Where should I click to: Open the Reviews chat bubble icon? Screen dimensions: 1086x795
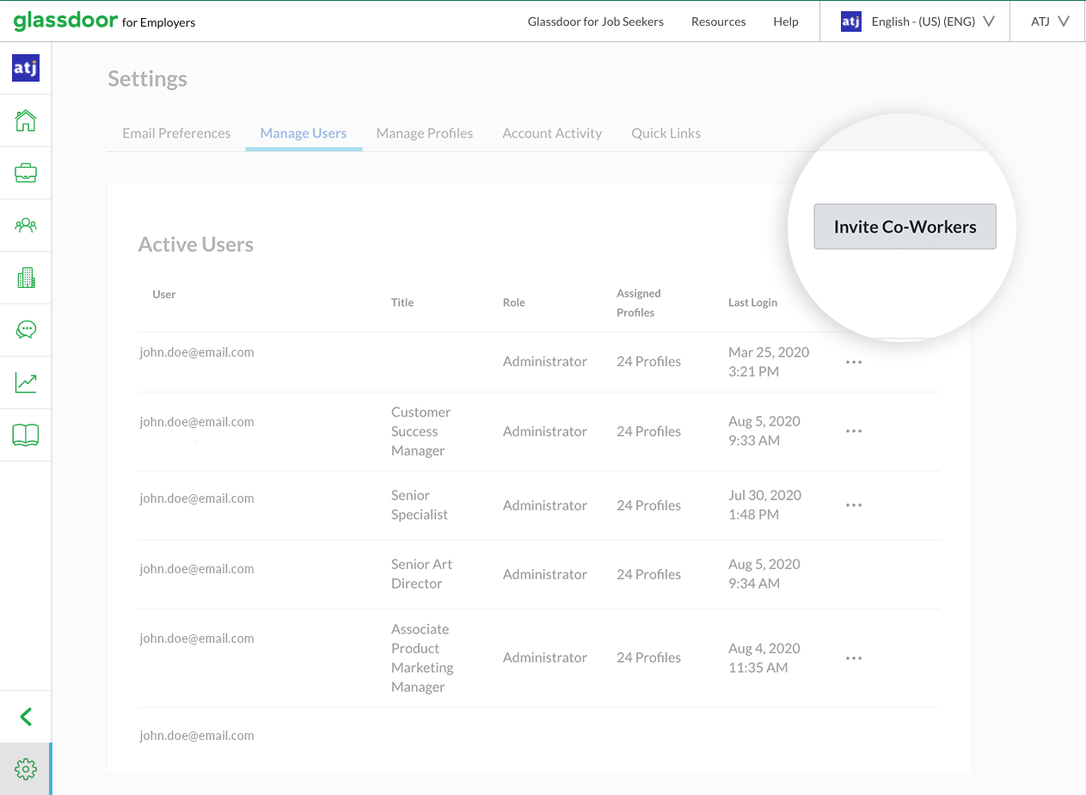point(26,329)
